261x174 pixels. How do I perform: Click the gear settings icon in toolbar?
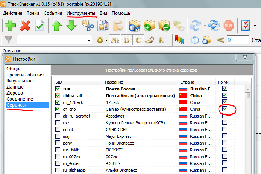[100, 40]
